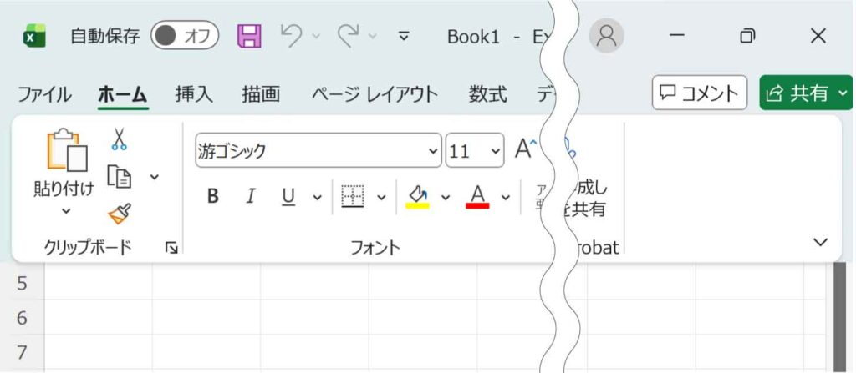
Task: Click the Cut scissors icon
Action: [119, 139]
